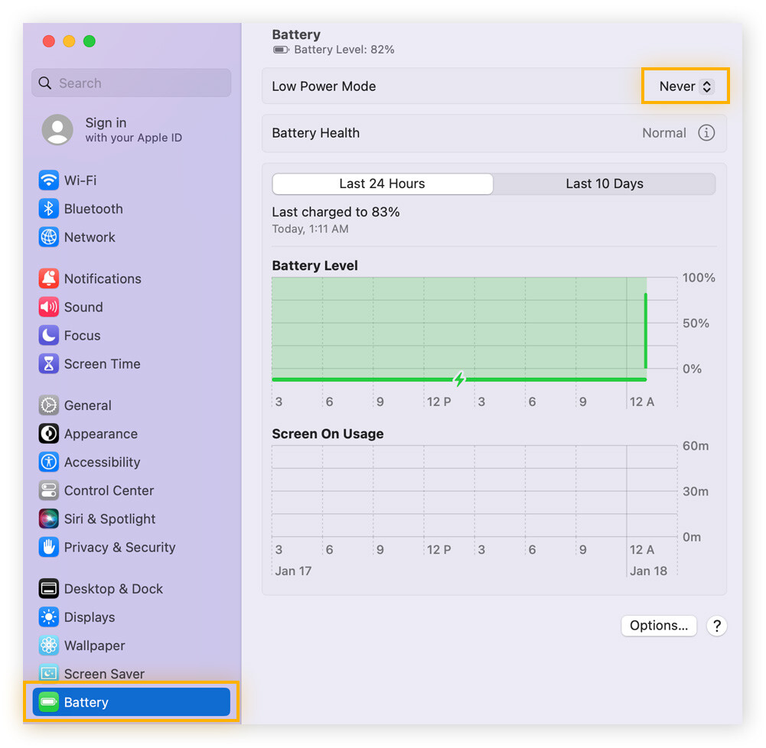766x748 pixels.
Task: Open Wi-Fi settings icon in sidebar
Action: 49,180
